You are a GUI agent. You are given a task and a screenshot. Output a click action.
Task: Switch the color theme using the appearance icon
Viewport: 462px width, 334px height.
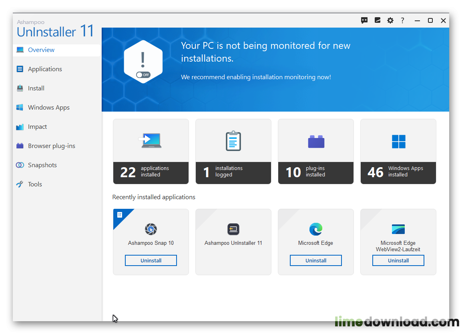point(377,20)
